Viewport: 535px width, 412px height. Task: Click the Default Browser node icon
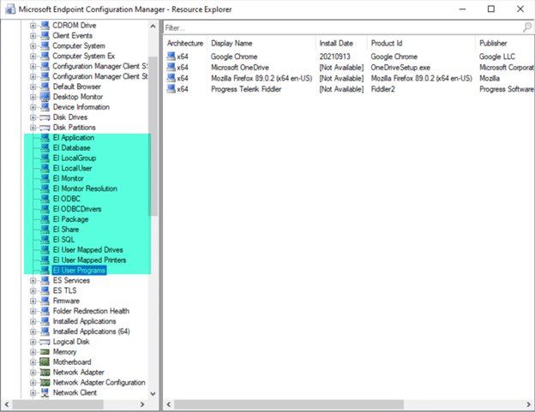[x=45, y=87]
